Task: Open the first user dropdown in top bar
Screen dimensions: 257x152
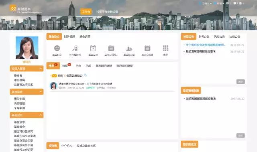Action: [205, 4]
